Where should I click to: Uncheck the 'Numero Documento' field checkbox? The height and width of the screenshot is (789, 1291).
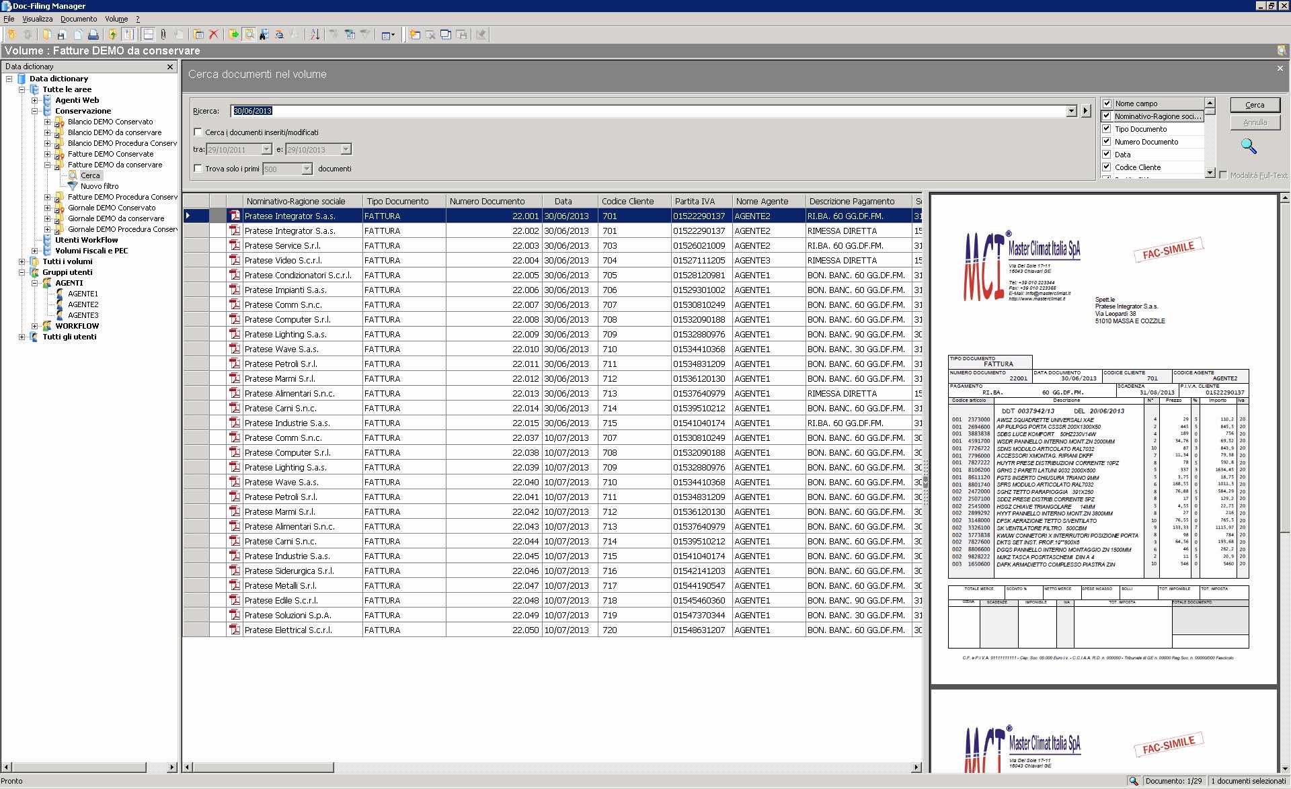(x=1107, y=142)
